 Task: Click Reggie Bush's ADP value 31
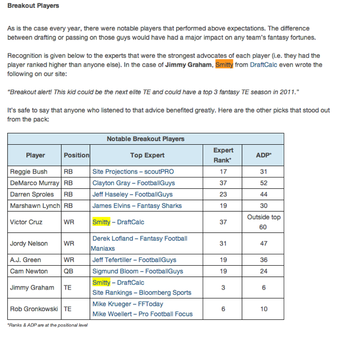[264, 172]
